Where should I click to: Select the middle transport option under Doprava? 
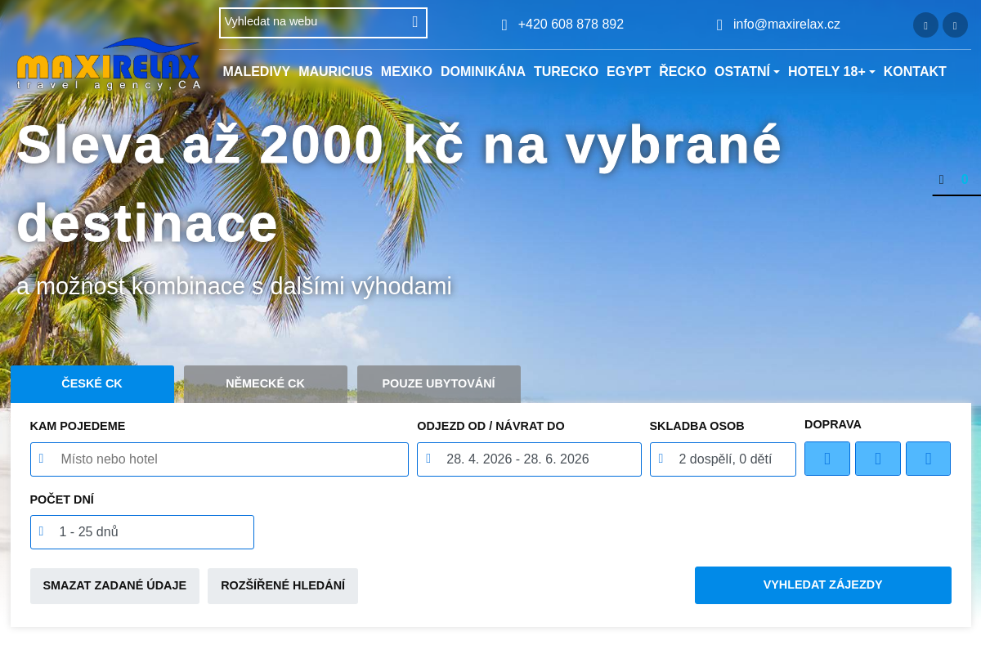tap(878, 458)
